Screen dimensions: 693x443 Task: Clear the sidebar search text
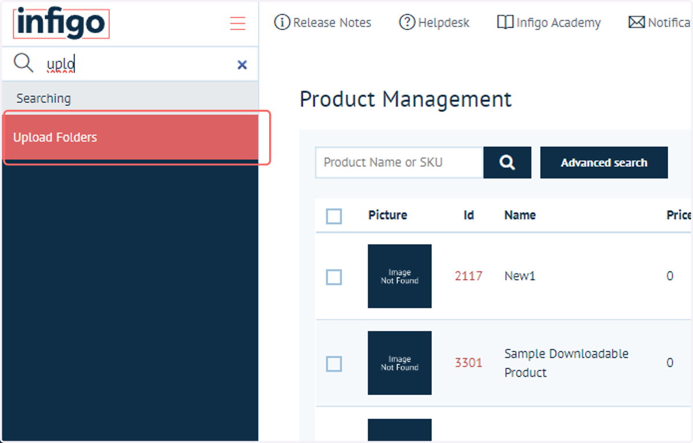pos(242,65)
